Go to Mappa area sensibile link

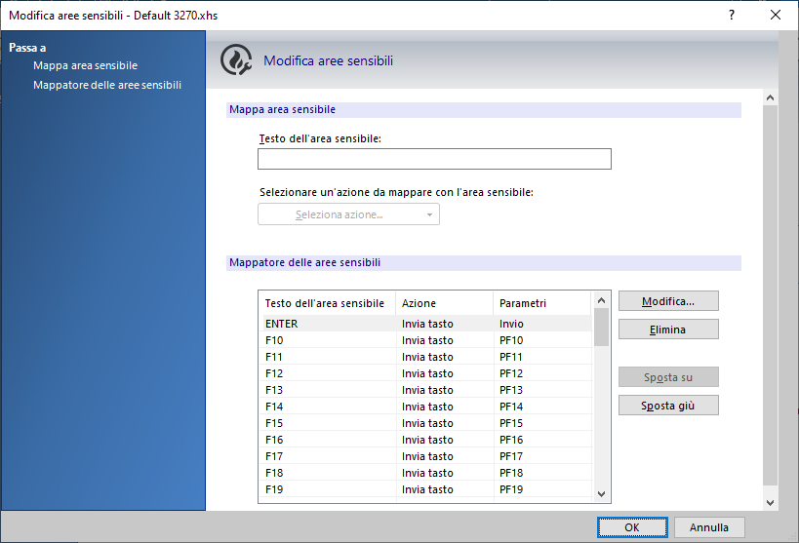pyautogui.click(x=85, y=65)
